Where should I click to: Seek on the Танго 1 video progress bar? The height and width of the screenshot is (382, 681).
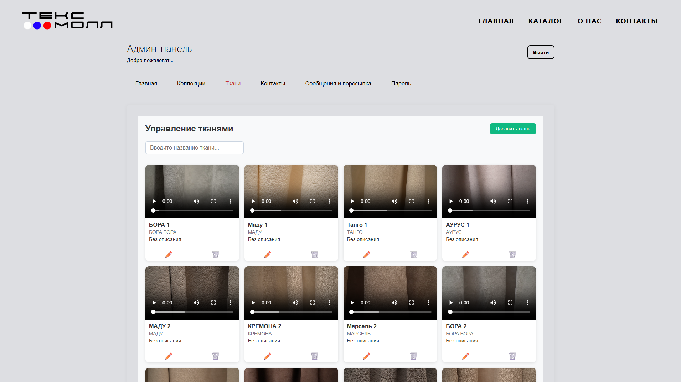point(391,210)
